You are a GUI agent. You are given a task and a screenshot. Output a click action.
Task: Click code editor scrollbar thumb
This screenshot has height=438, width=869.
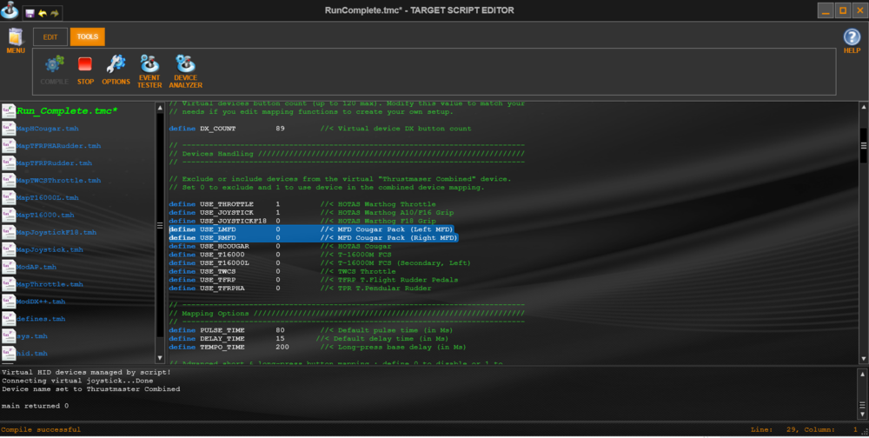point(864,146)
